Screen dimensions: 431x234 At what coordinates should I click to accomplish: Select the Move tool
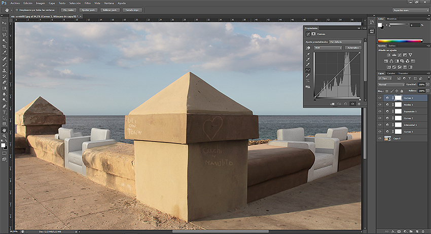pyautogui.click(x=5, y=22)
